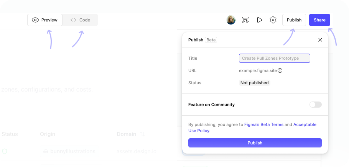
Task: Click the example.figma.site URL
Action: tap(257, 70)
